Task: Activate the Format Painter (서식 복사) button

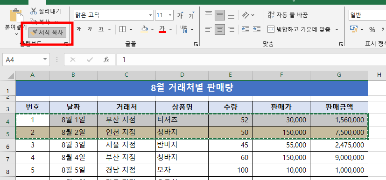Action: point(47,33)
